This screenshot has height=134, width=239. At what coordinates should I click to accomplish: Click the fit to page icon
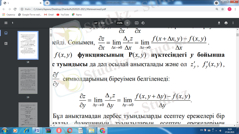[x=137, y=23]
